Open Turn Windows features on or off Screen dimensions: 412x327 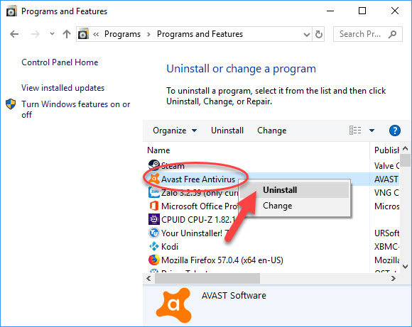[x=76, y=109]
